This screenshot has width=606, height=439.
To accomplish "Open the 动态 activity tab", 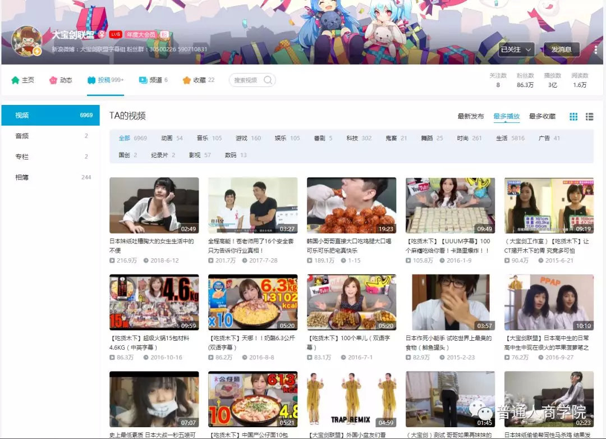I will (x=61, y=80).
